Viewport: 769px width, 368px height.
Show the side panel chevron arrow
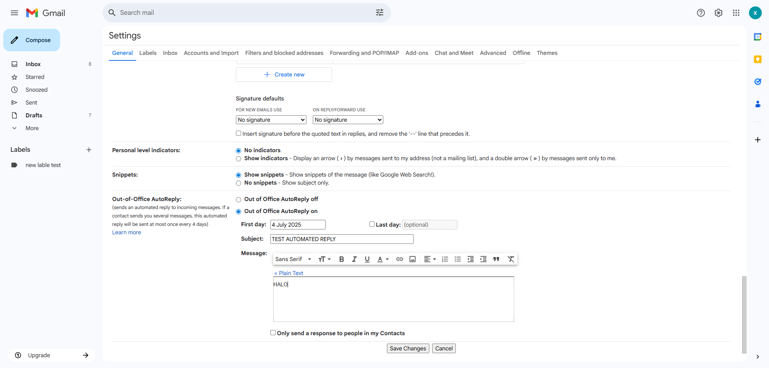coord(758,357)
